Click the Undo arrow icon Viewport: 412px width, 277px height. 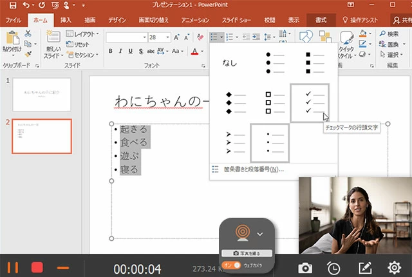click(26, 5)
